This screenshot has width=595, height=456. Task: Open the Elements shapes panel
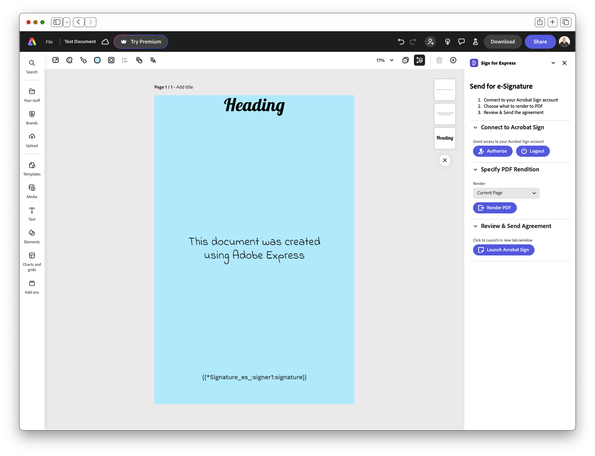(32, 236)
